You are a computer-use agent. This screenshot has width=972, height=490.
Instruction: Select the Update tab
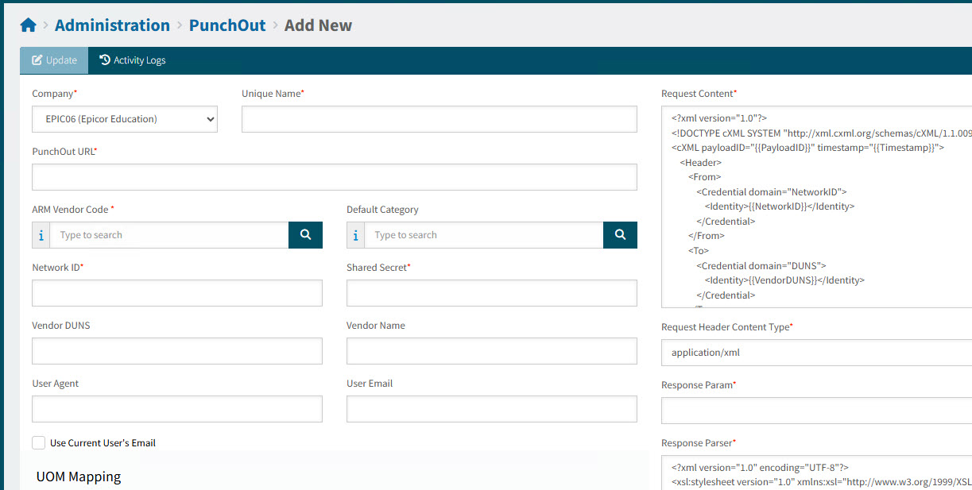(x=54, y=60)
